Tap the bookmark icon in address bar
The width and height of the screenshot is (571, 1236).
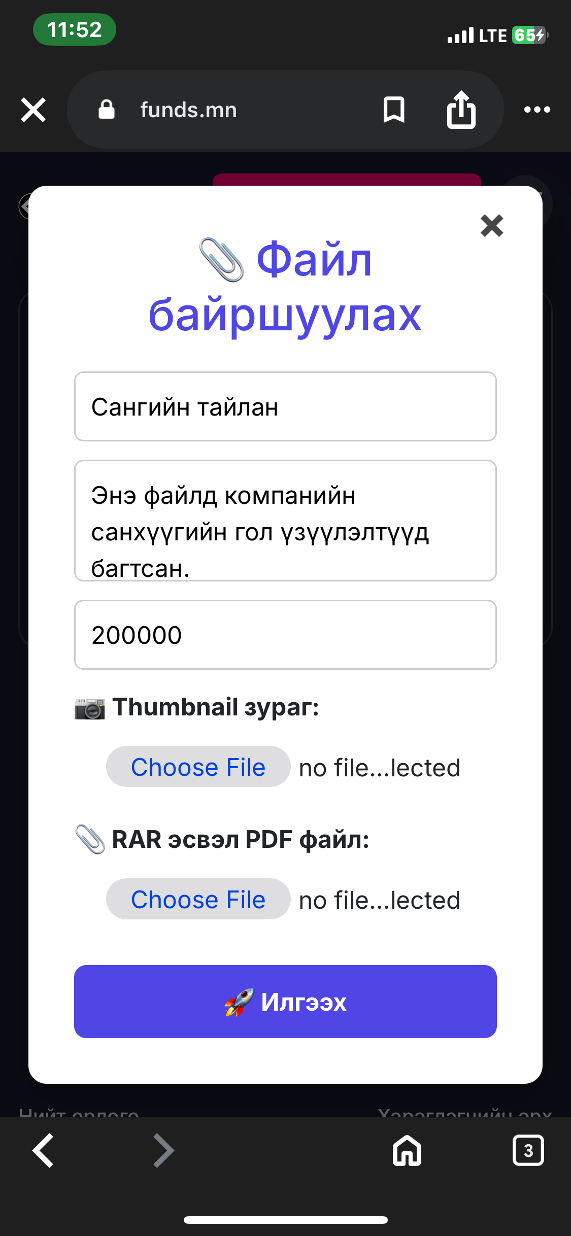tap(394, 110)
